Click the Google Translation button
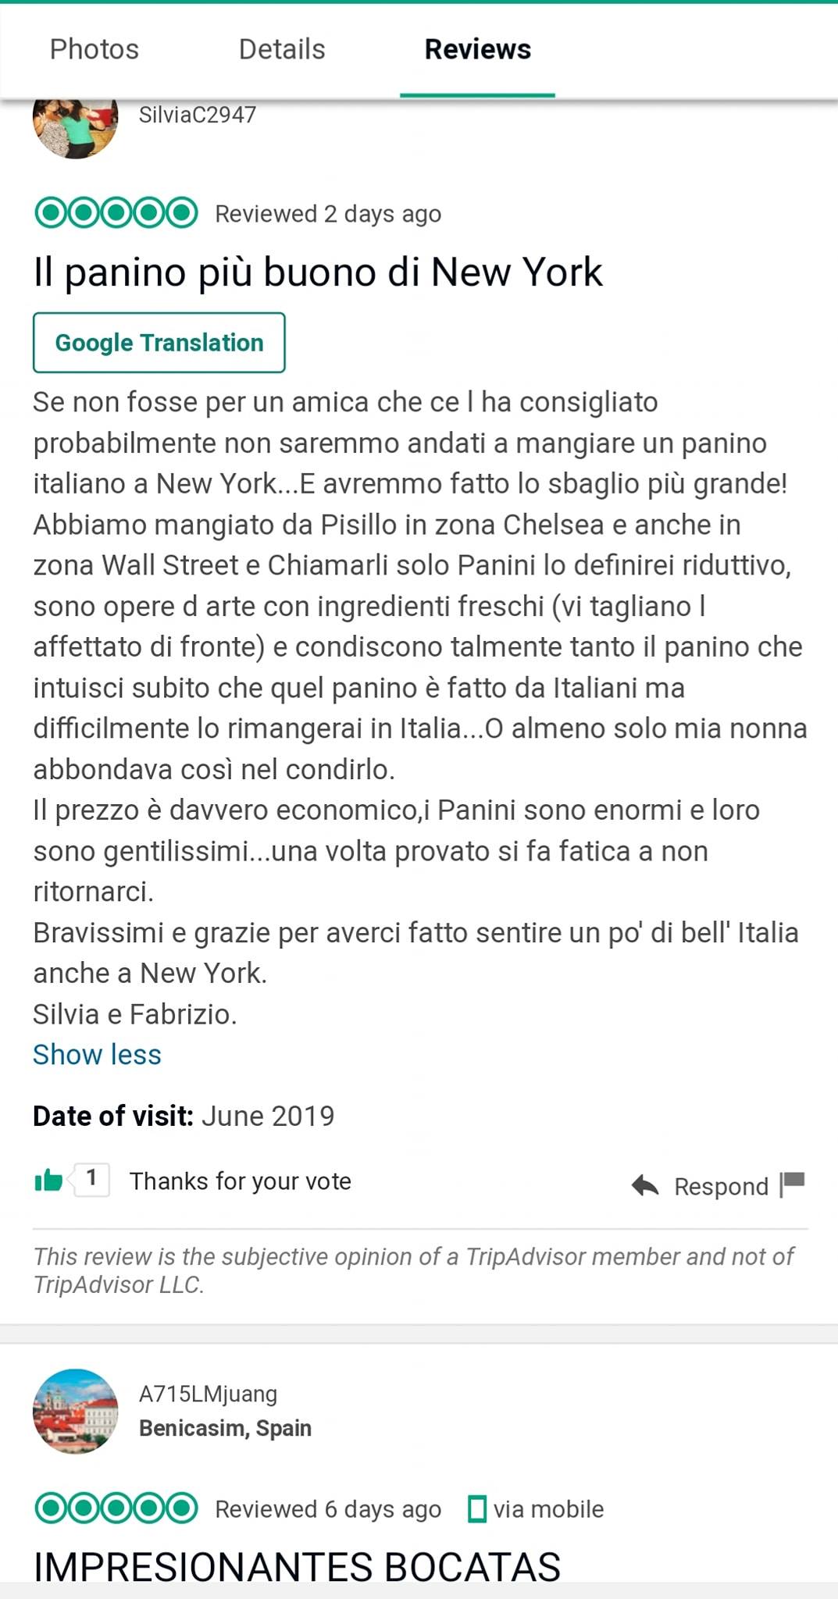The image size is (838, 1599). 159,343
